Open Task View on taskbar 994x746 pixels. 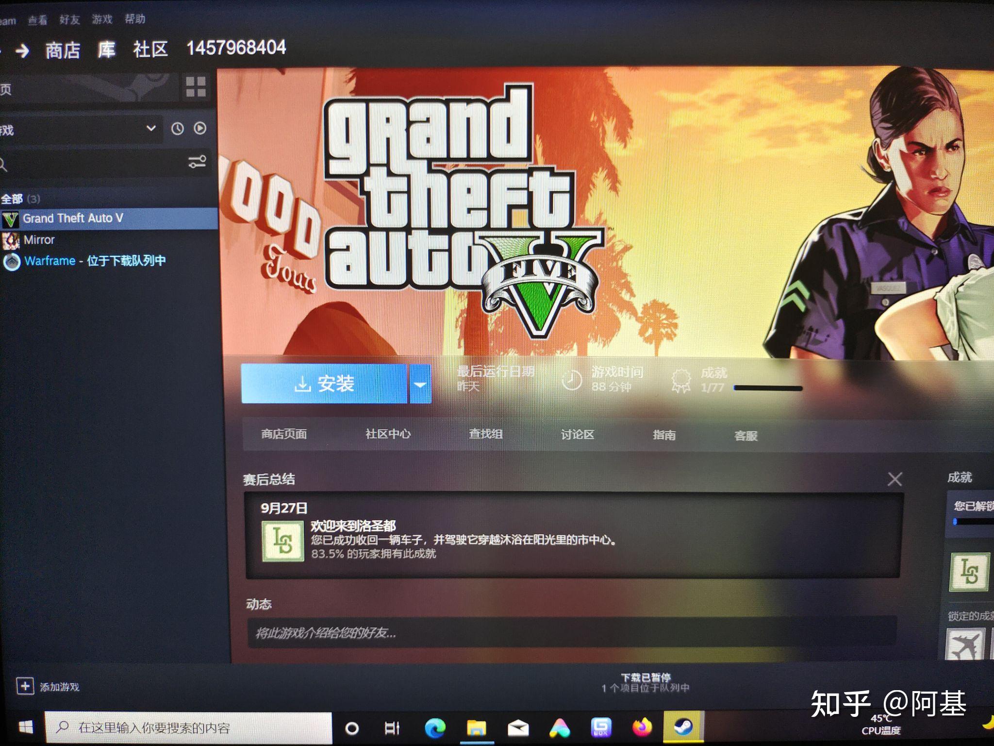click(x=392, y=728)
